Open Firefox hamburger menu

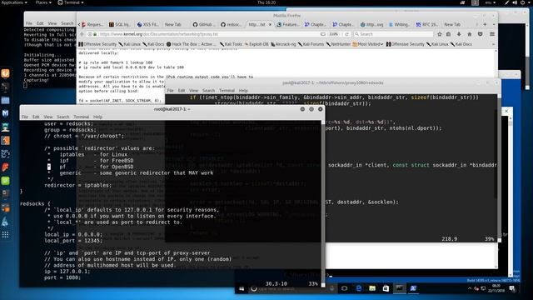coord(492,34)
